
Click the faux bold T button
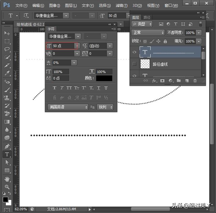(55, 88)
